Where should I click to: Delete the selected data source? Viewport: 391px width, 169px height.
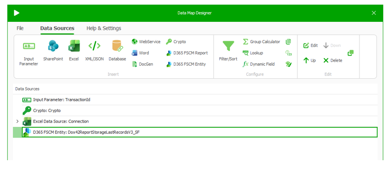[x=333, y=60]
